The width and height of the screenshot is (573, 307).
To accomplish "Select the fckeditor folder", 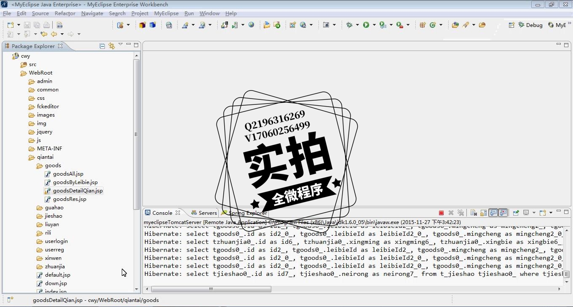I will pyautogui.click(x=48, y=107).
